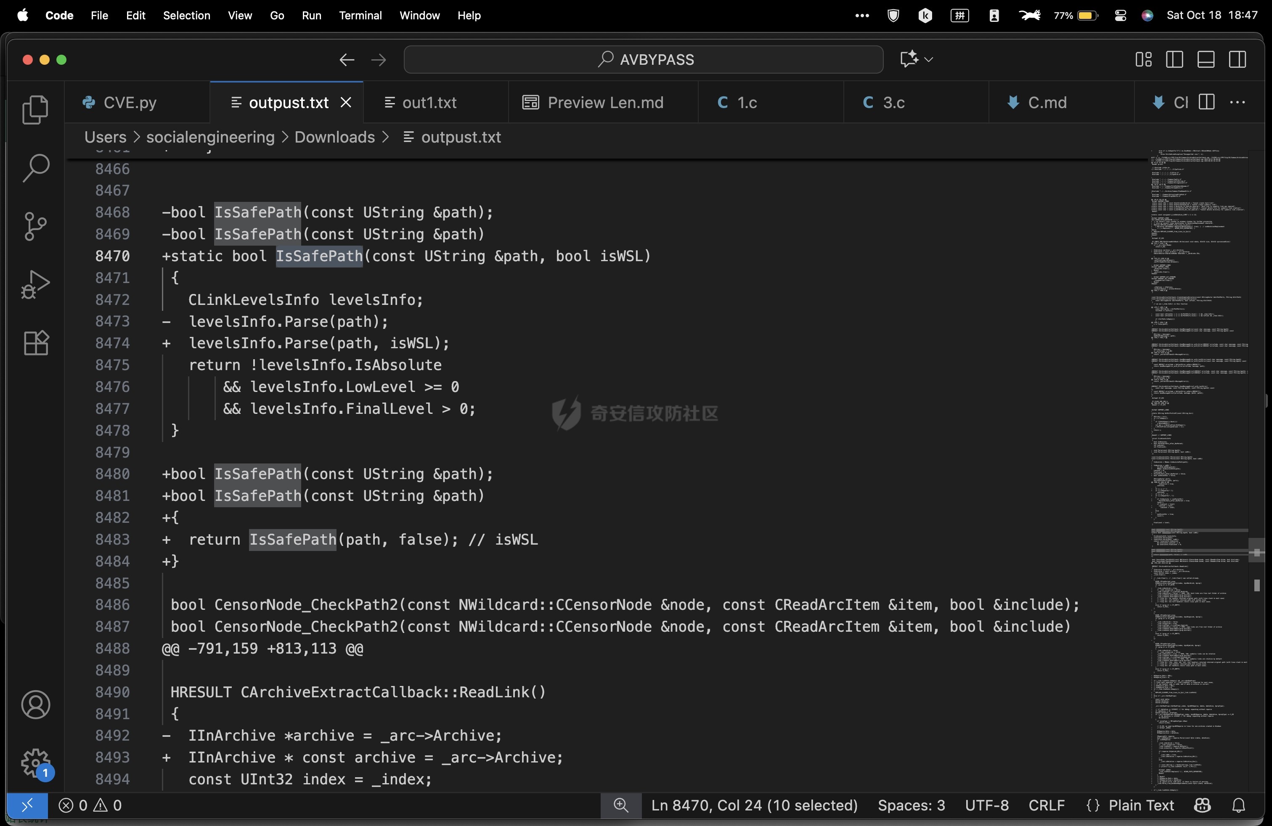Open the Extensions view

[x=35, y=342]
